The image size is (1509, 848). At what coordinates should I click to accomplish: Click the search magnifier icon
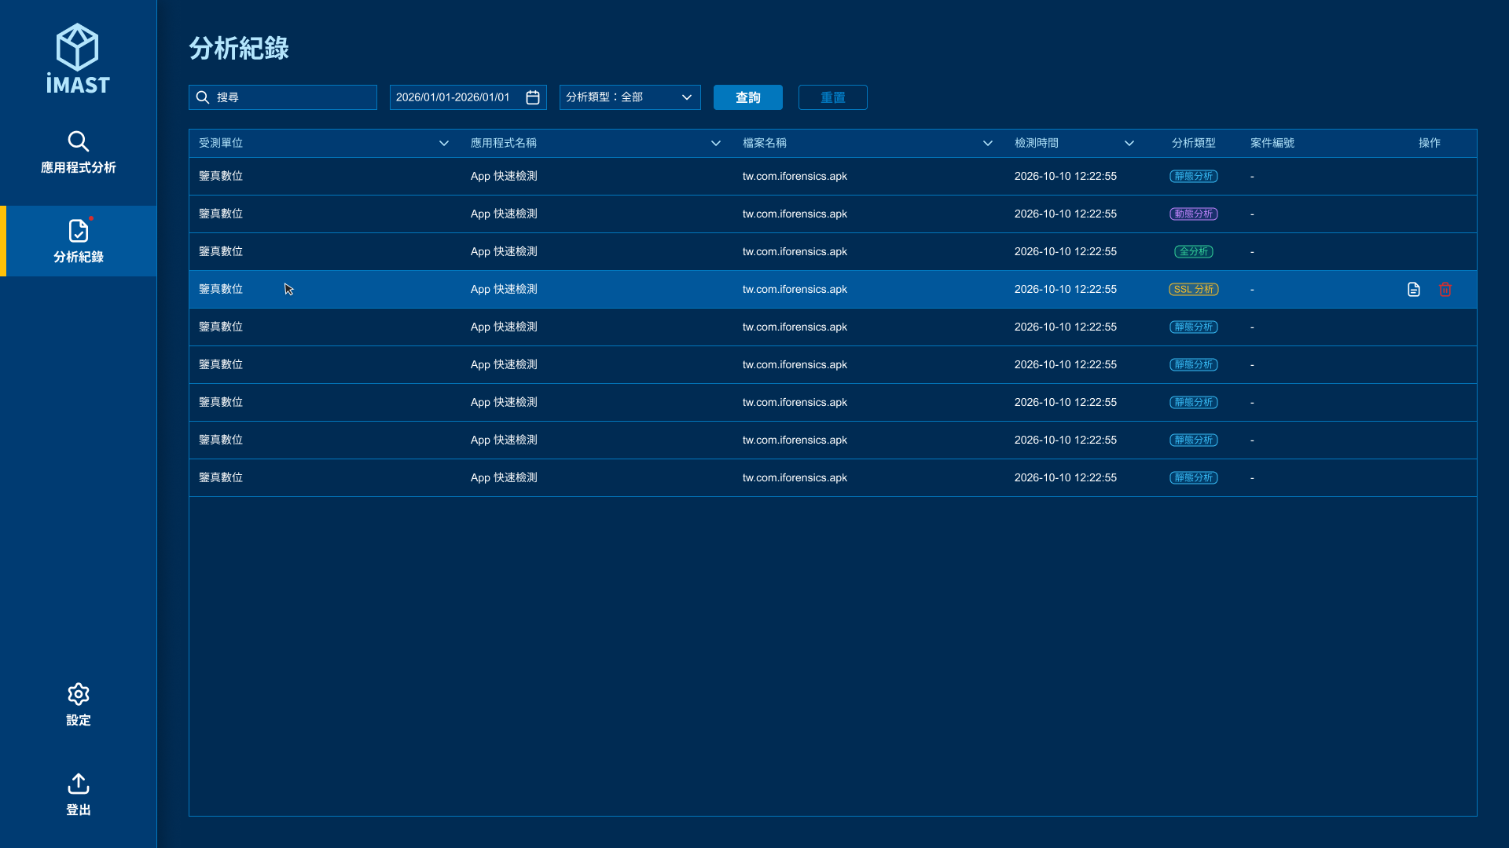(203, 97)
